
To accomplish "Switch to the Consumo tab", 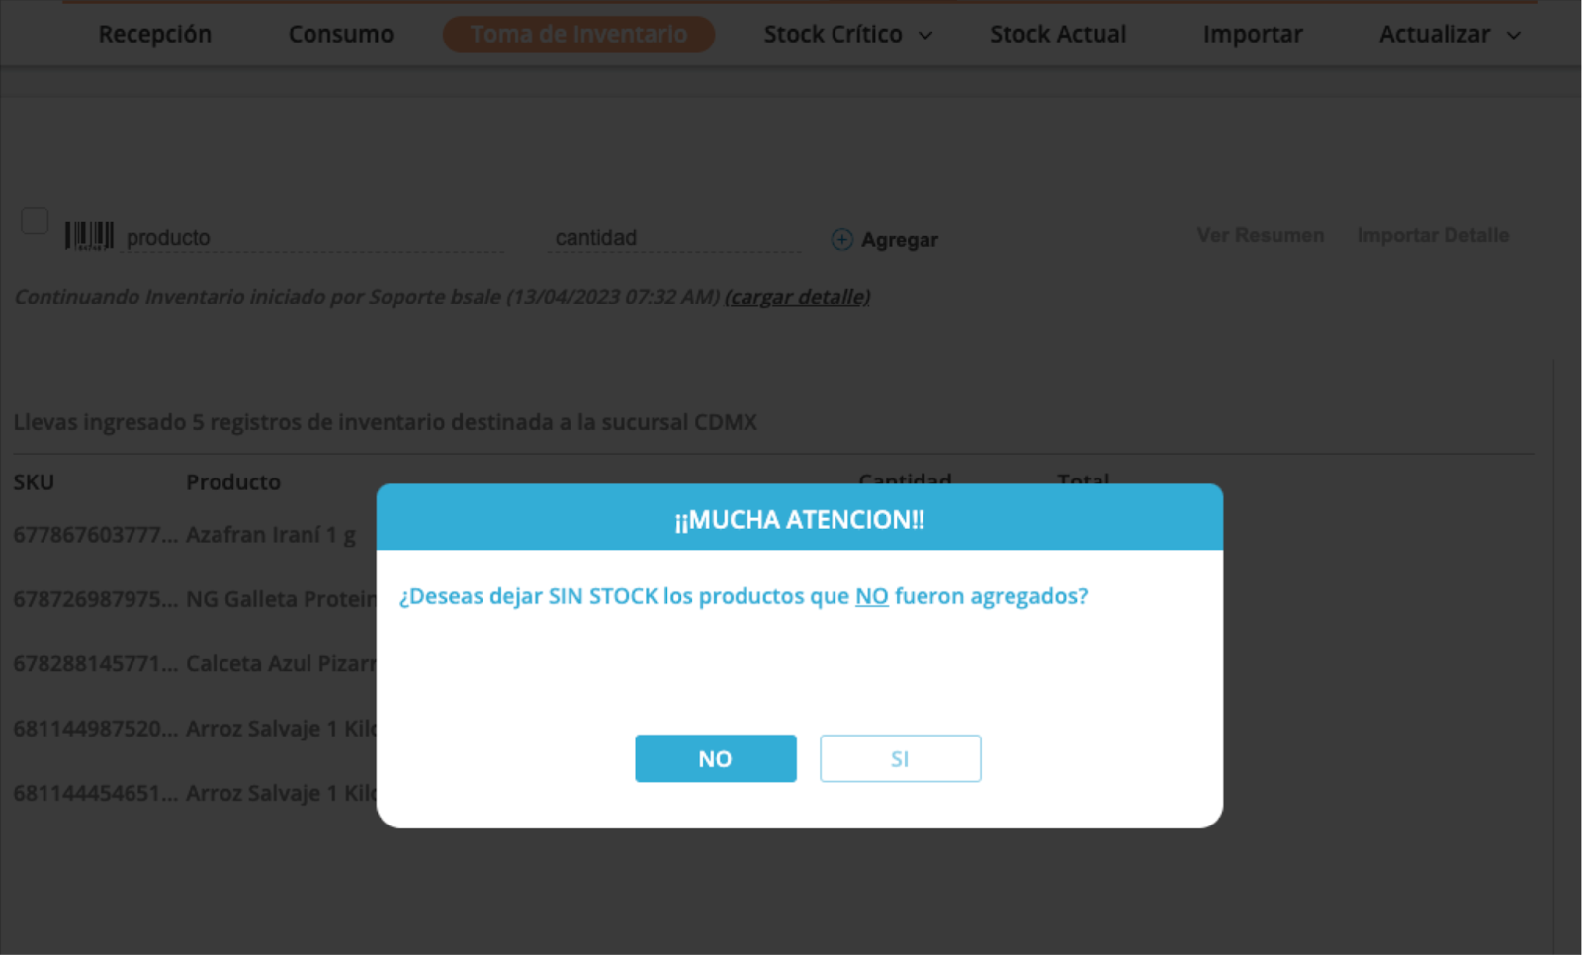I will (x=340, y=34).
